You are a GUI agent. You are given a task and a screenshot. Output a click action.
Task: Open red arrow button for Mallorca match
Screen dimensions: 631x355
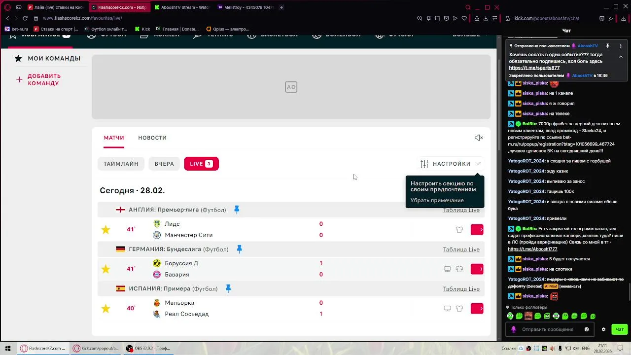477,308
